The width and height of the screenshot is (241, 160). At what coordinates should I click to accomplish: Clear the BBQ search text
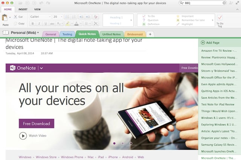click(x=224, y=3)
